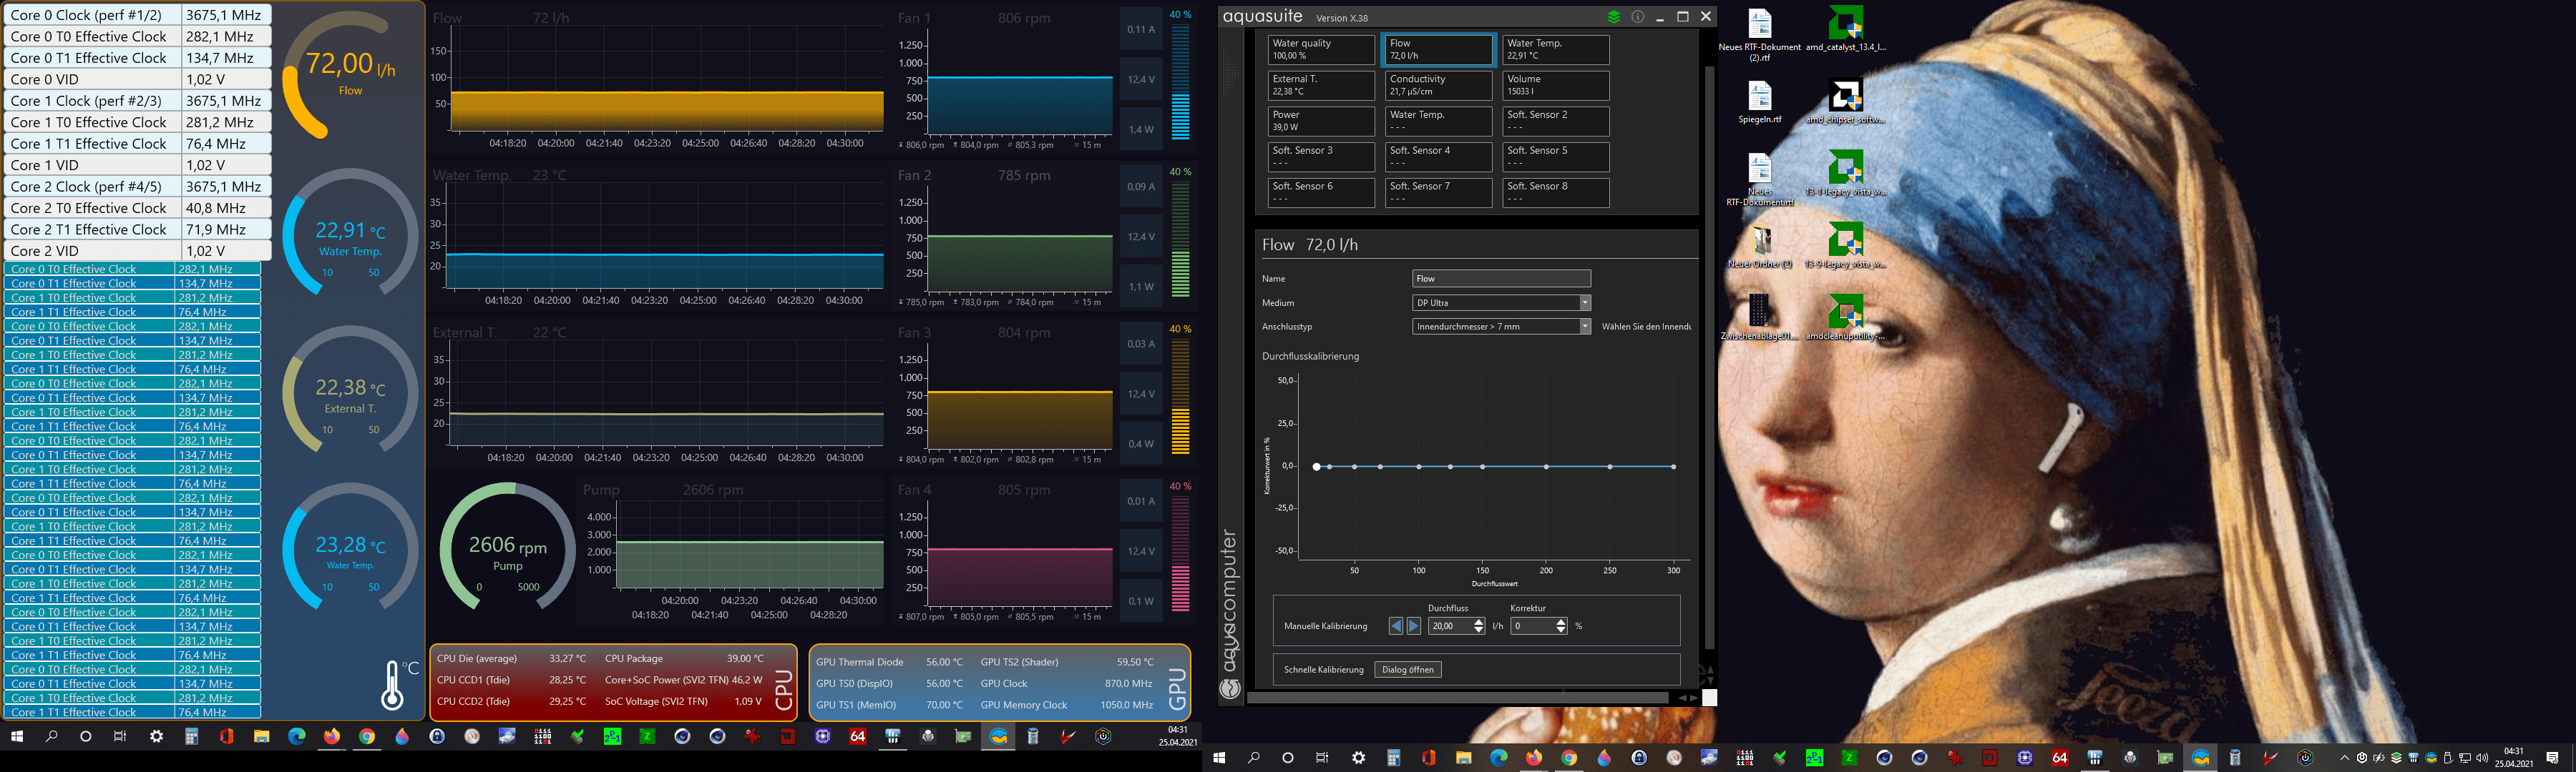Click aquasuite horizontal scrollbar at bottom
The width and height of the screenshot is (2576, 772).
point(1457,697)
